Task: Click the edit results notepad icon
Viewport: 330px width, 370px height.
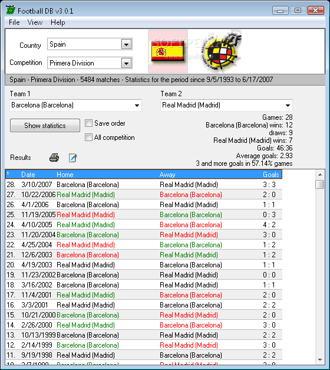Action: (73, 158)
